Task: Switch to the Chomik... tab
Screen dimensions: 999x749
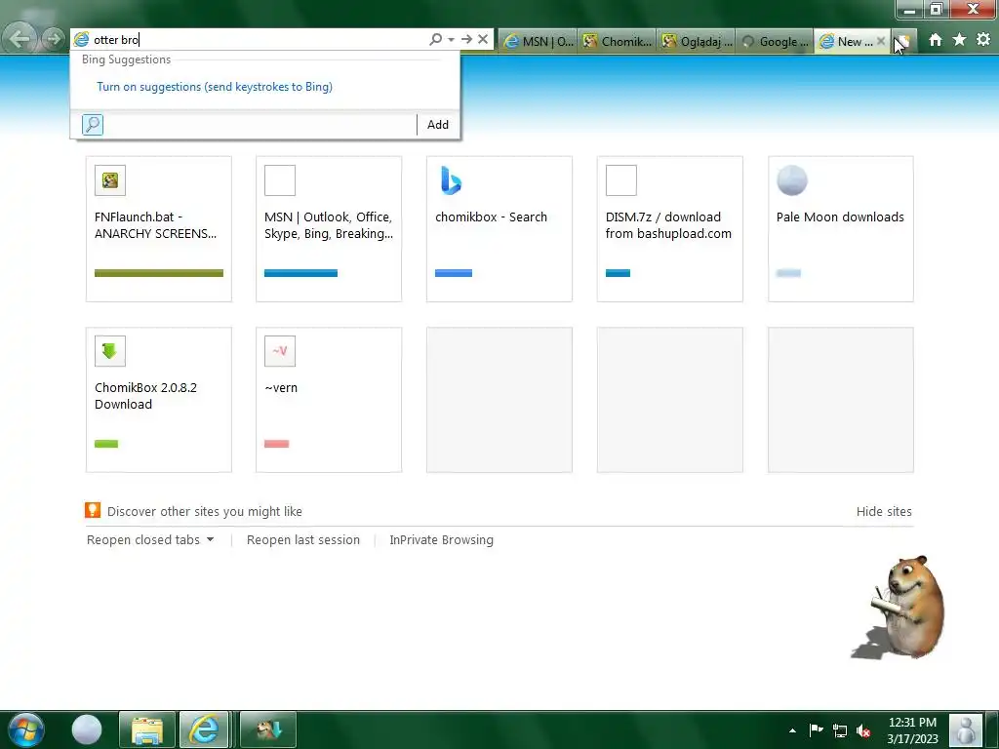Action: (x=618, y=41)
